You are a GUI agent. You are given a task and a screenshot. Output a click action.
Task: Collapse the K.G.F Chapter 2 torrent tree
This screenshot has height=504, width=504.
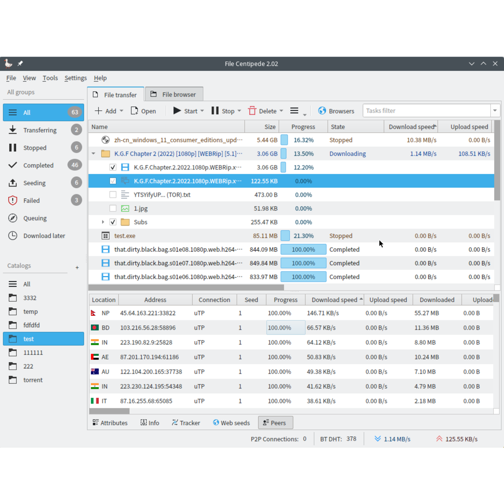coord(94,154)
